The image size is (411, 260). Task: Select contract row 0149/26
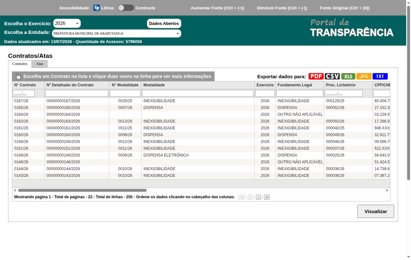(x=201, y=155)
